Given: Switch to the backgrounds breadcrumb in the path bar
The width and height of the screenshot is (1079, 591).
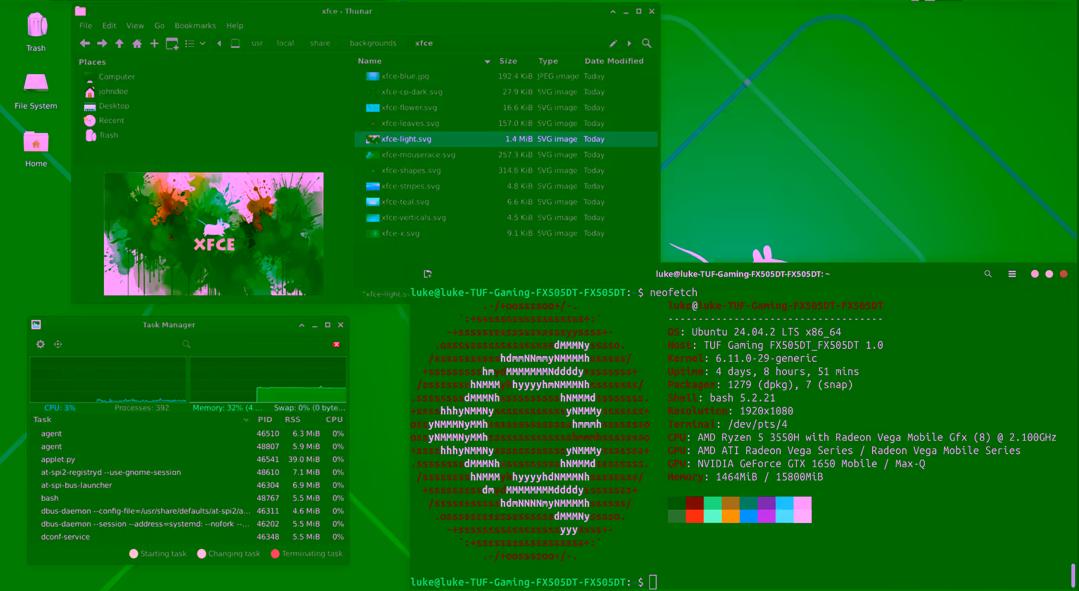Looking at the screenshot, I should (373, 43).
